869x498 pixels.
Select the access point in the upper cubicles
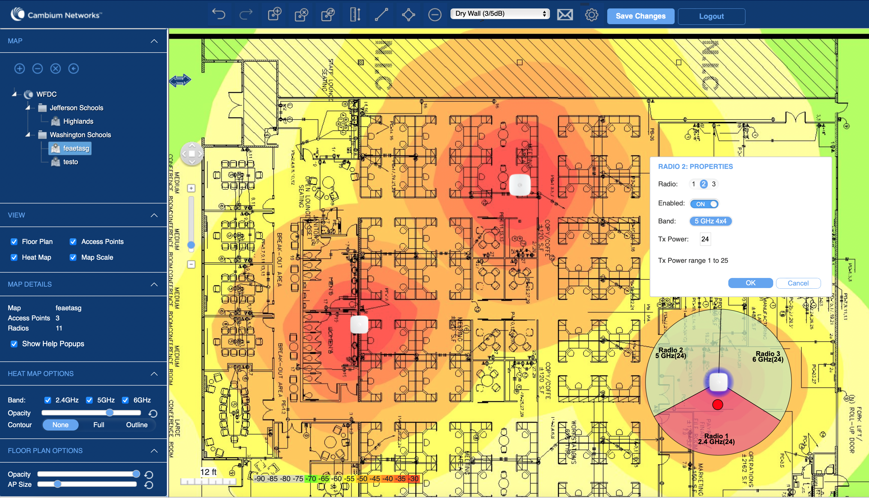[520, 185]
